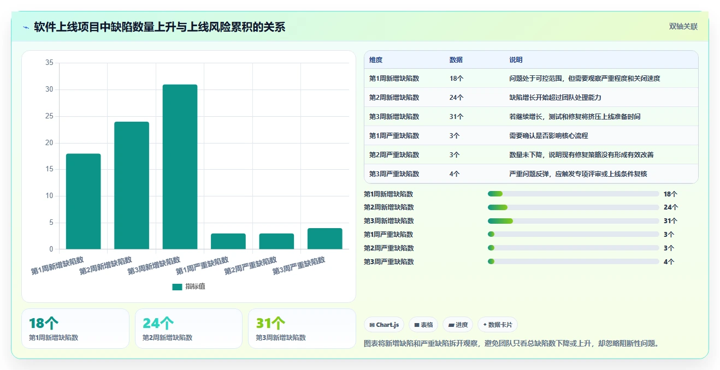Click x-axis label 第3周严重缺陷数
Screen dimensions: 720x370
pyautogui.click(x=299, y=265)
